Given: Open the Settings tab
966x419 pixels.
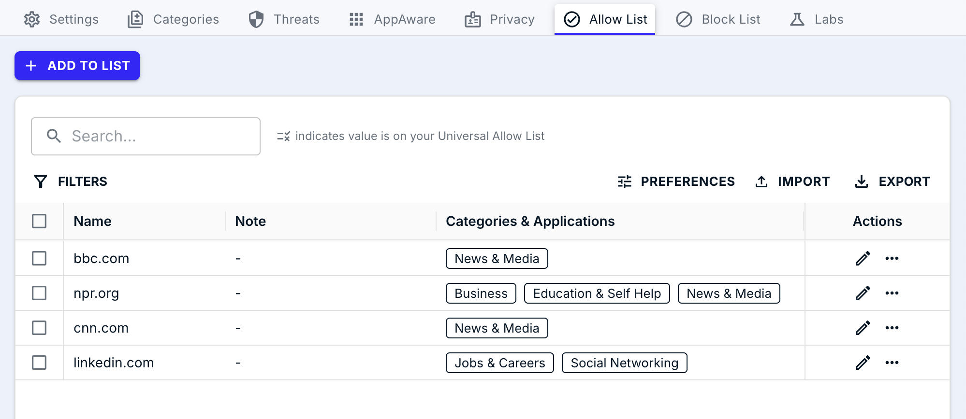Looking at the screenshot, I should pos(61,19).
